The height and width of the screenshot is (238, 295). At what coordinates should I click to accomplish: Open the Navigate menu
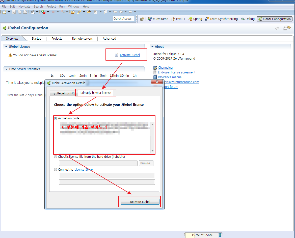pos(24,6)
